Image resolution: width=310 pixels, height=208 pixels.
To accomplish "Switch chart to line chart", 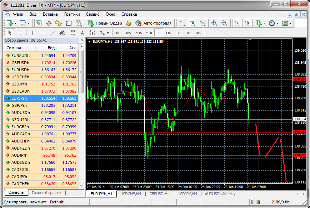I will click(x=202, y=23).
